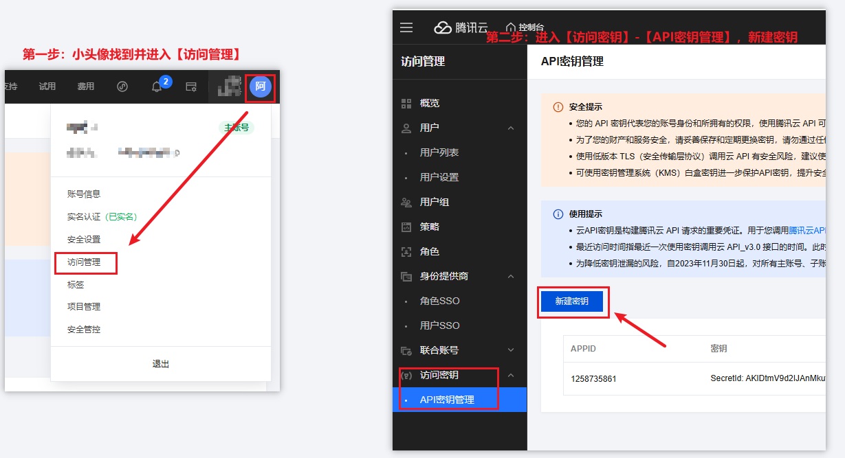
Task: Collapse the 访问密钥 sidebar section
Action: point(511,375)
